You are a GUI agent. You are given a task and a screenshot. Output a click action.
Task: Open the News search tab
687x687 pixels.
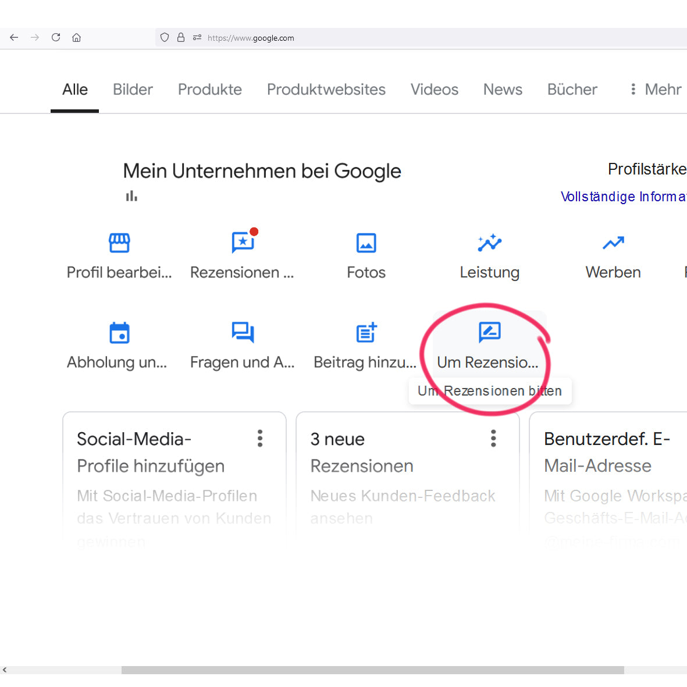tap(503, 90)
